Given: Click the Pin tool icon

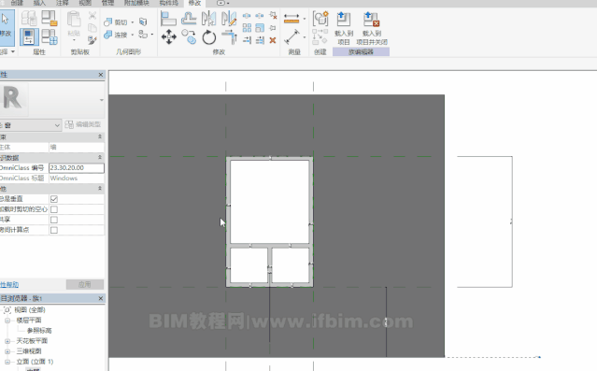Looking at the screenshot, I should pos(273,28).
